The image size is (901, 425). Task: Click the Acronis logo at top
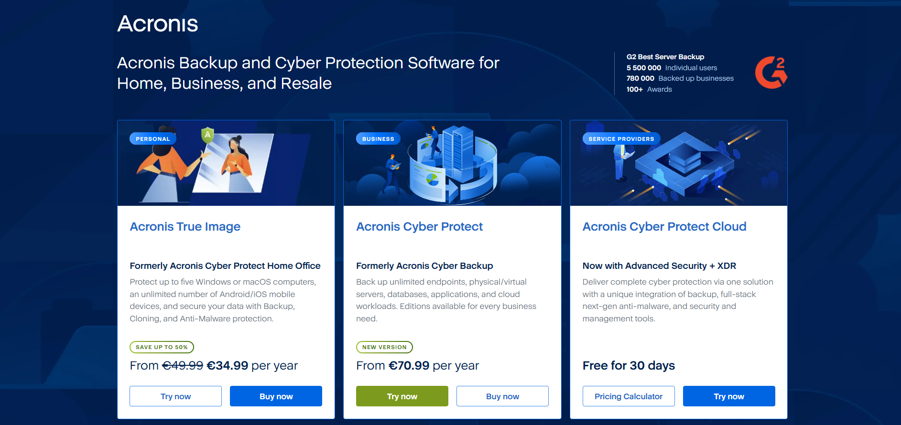(x=157, y=24)
